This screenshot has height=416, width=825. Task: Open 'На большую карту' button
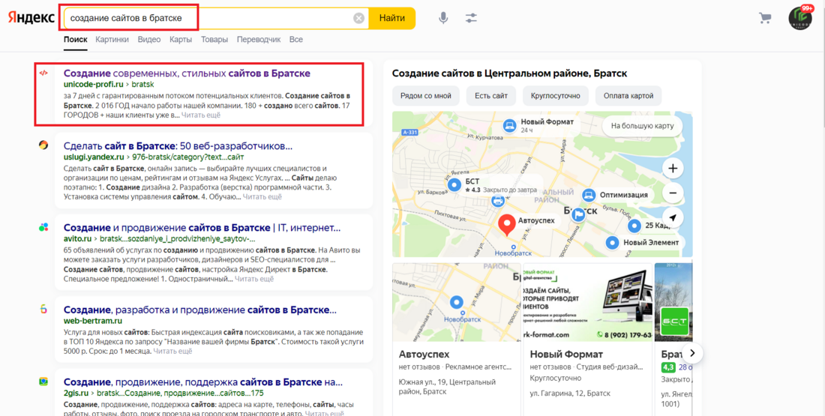click(642, 126)
